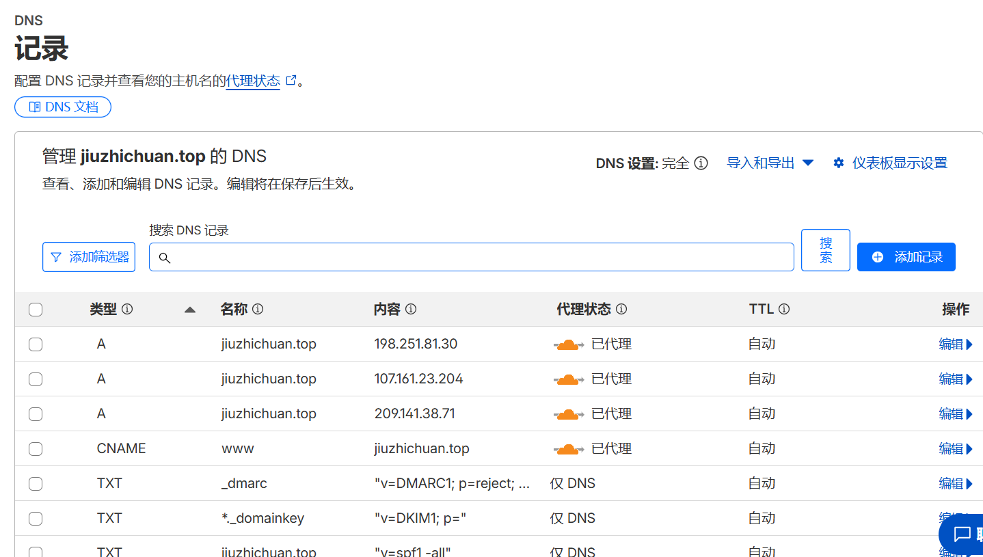Click the info icon beside 类型 column
The image size is (983, 557).
coord(127,309)
